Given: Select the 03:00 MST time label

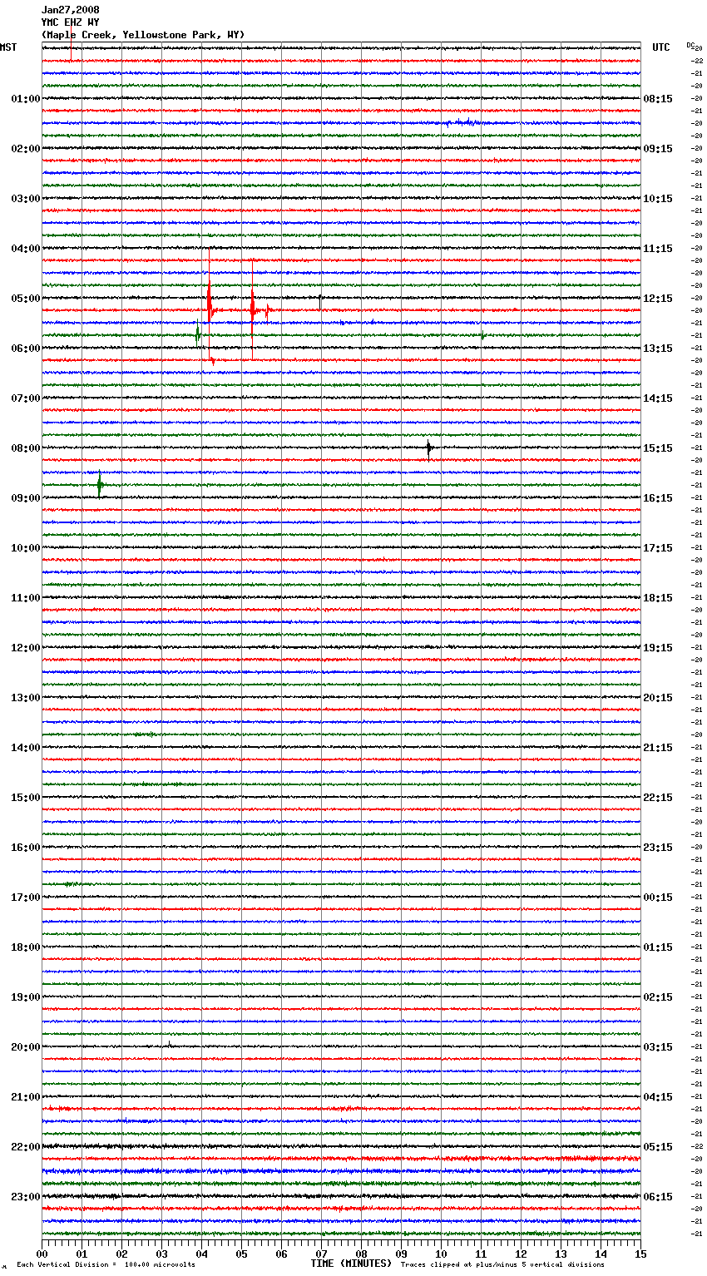Looking at the screenshot, I should tap(26, 199).
